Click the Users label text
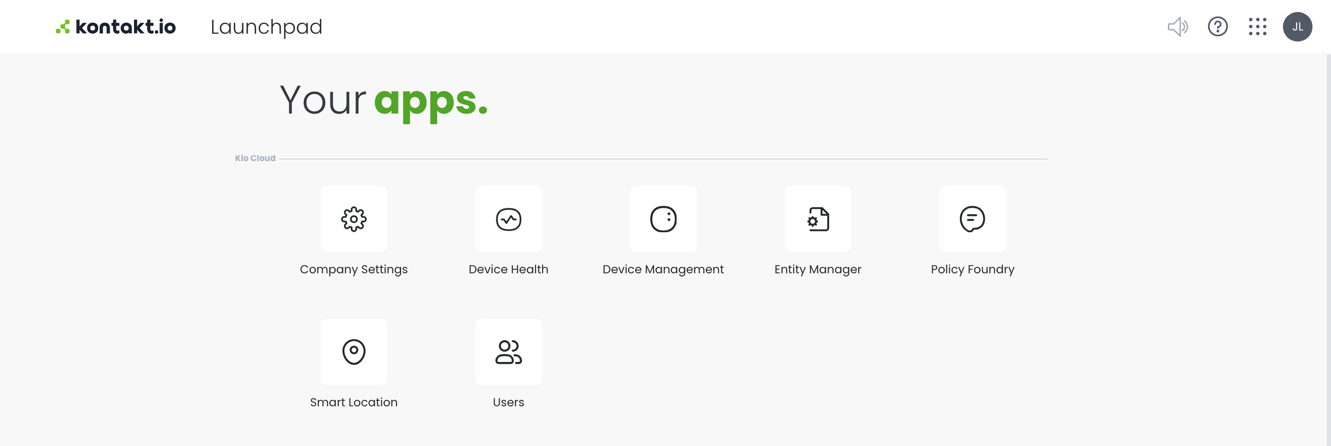 (508, 402)
